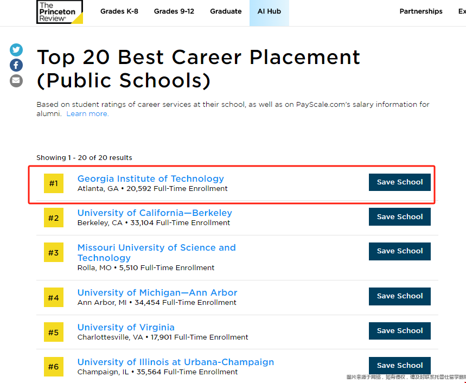This screenshot has height=383, width=466.
Task: Share page via Facebook icon
Action: click(x=16, y=65)
